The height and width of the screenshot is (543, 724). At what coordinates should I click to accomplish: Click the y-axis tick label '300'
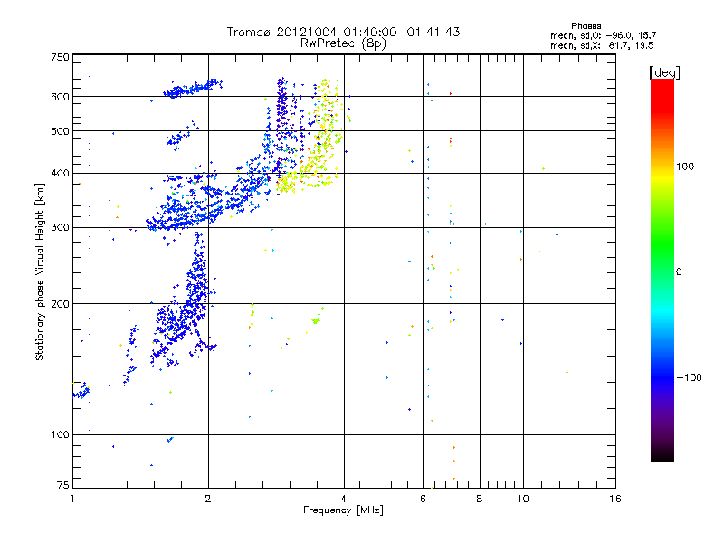(x=61, y=228)
